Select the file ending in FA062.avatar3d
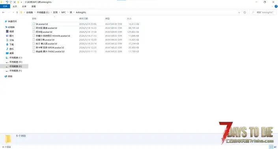The image size is (278, 149). coord(50,51)
